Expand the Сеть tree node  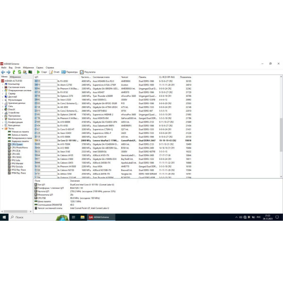(2, 106)
